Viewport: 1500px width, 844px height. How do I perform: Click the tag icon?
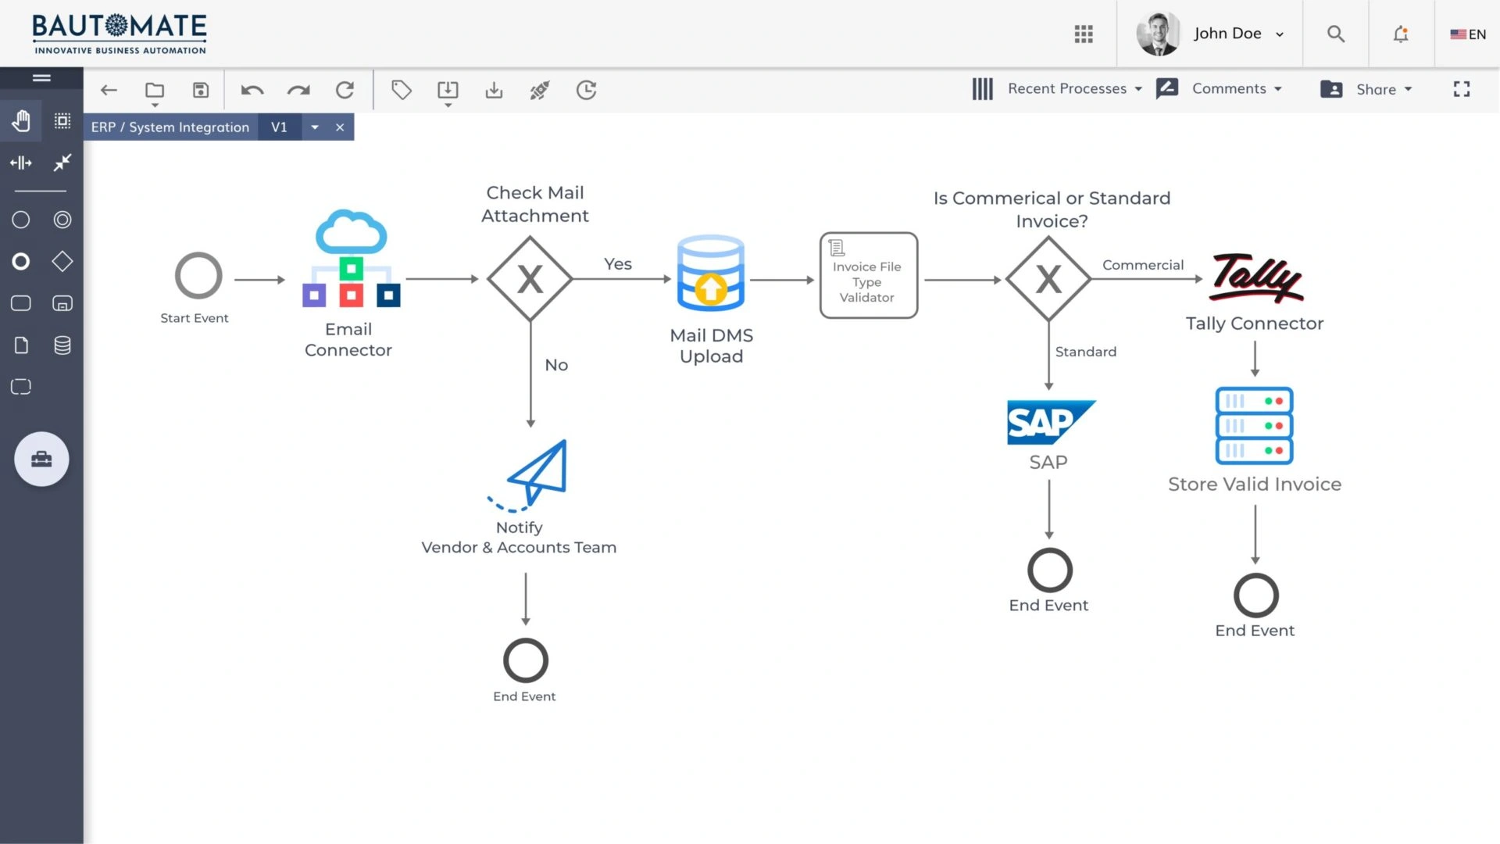coord(402,90)
